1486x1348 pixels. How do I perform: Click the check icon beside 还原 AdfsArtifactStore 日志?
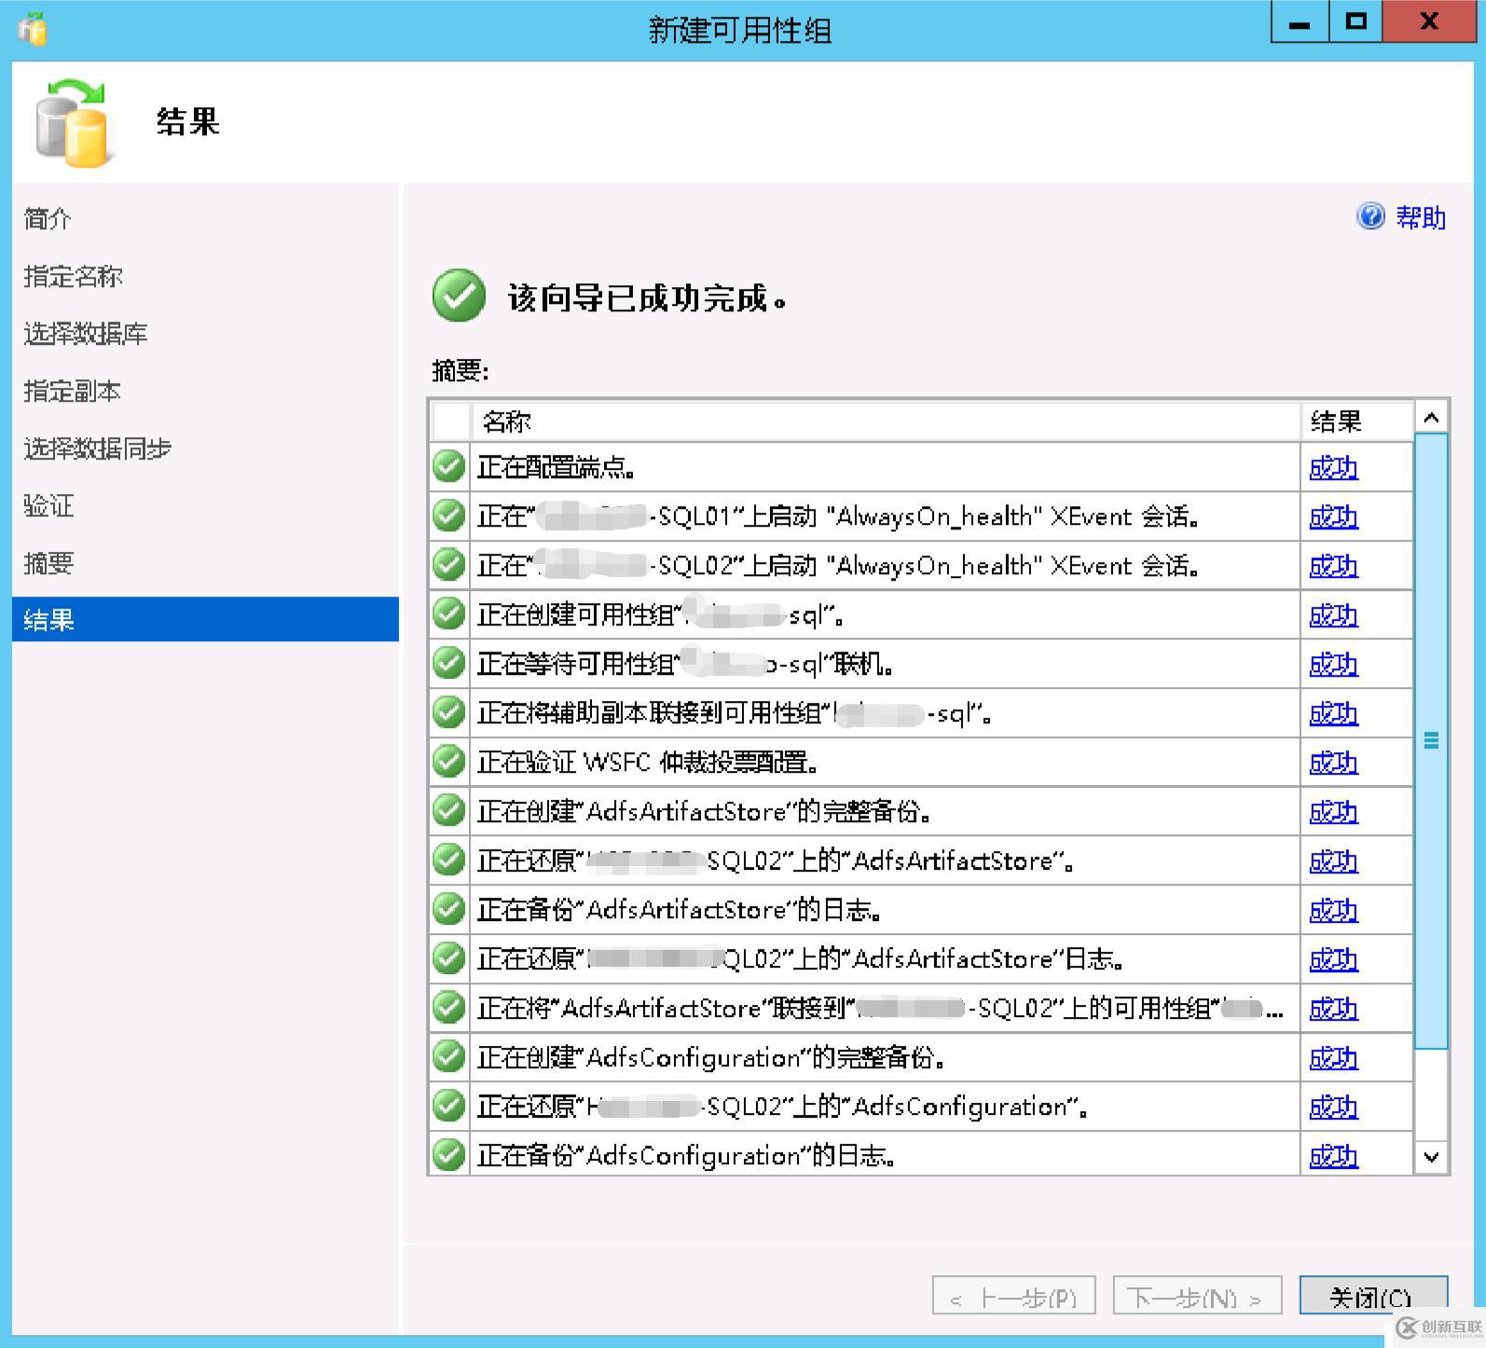449,958
